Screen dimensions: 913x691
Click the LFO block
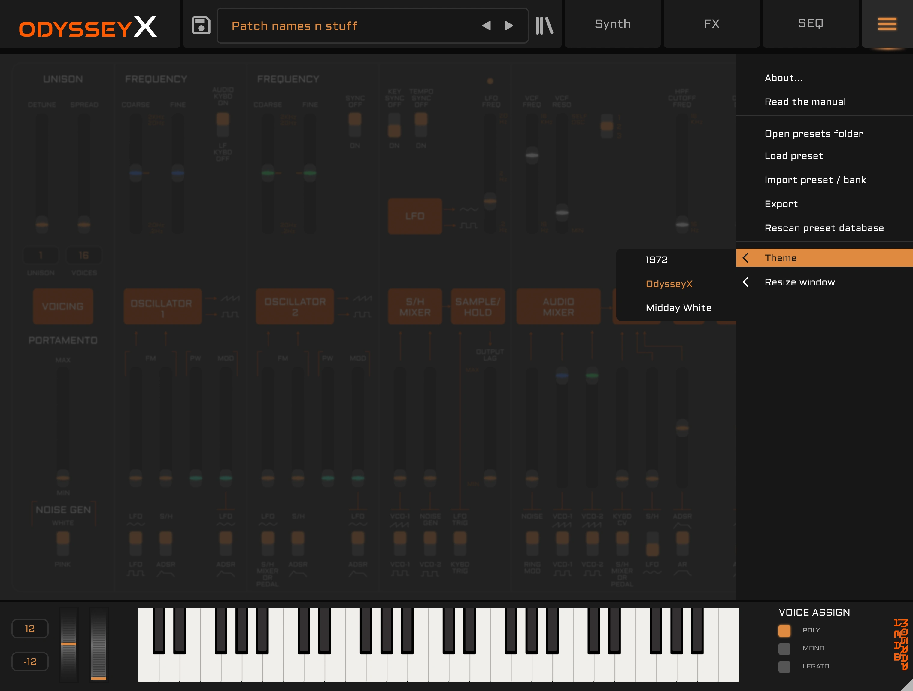[x=414, y=216]
